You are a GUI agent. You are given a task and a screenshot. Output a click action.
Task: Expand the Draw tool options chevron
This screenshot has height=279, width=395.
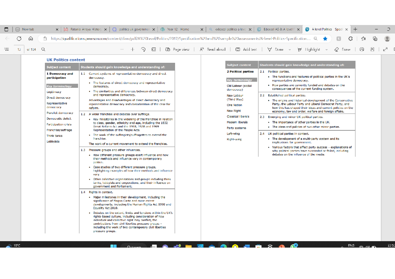coord(290,49)
